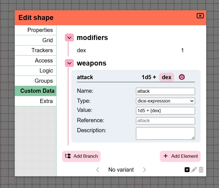Go to previous variant arrow
219x188 pixels.
click(x=98, y=170)
